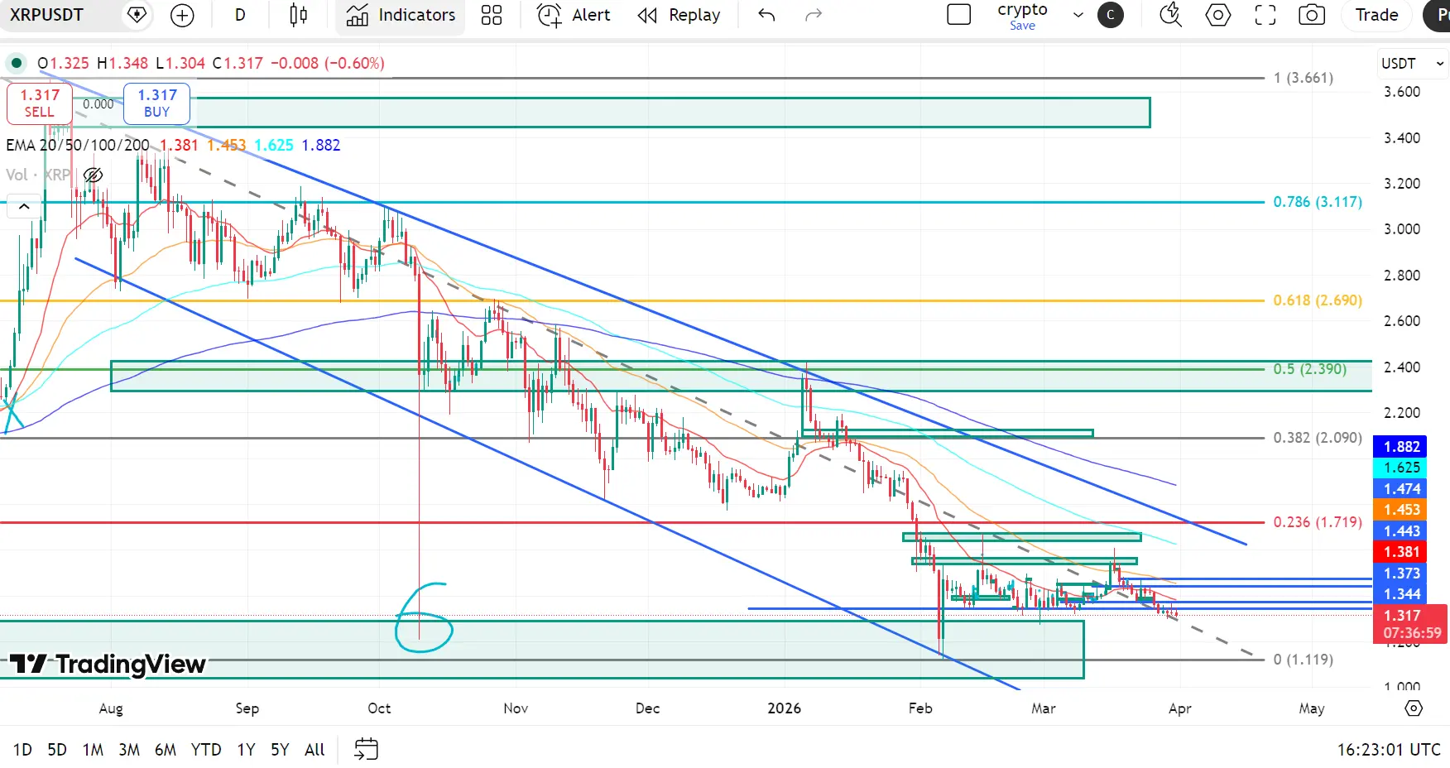
Task: Click the 1.317 countdown price label
Action: pos(1410,624)
